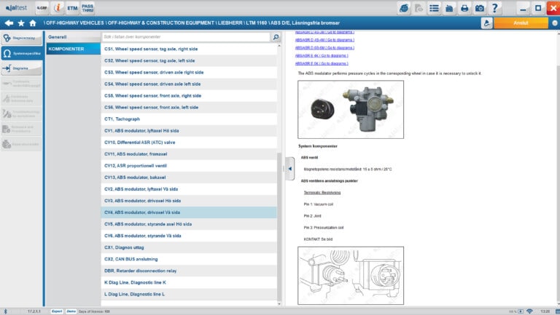Viewport: 560px width, 315px height.
Task: Take a screenshot with the camera icon
Action: 479,8
